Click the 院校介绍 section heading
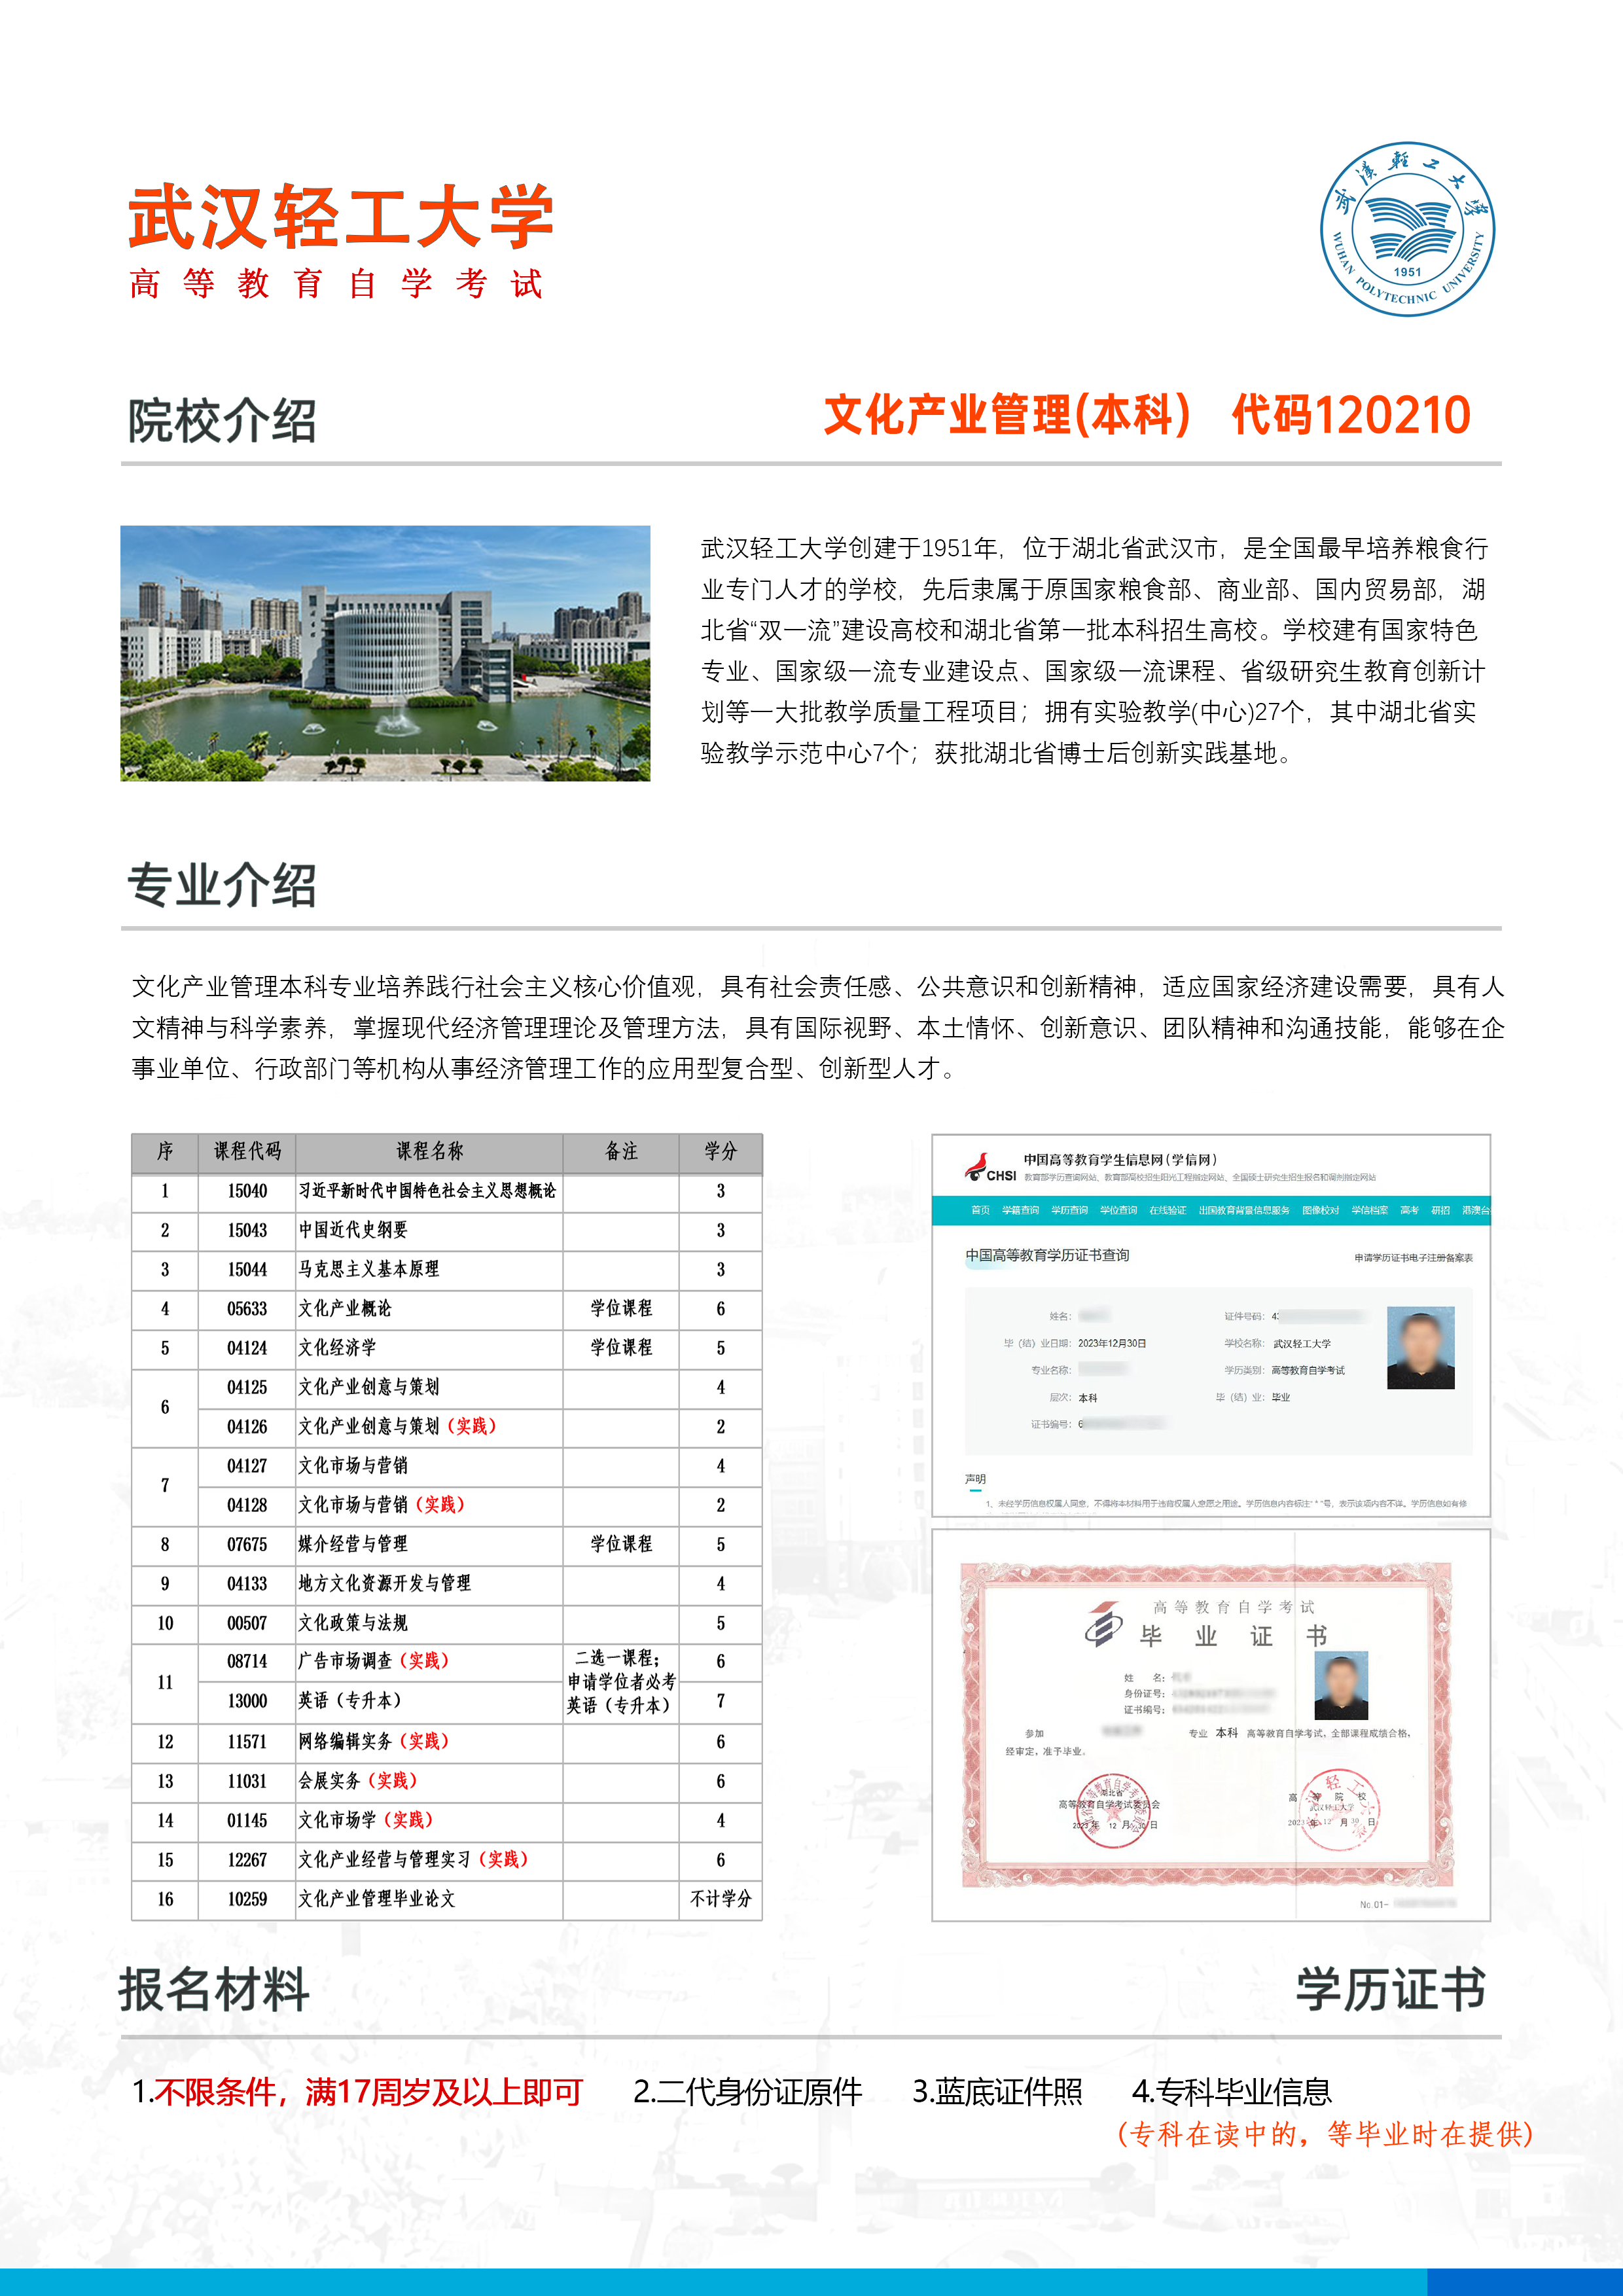This screenshot has height=2296, width=1623. click(x=222, y=420)
